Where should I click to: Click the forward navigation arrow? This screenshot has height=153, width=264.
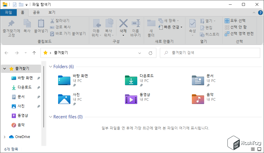click(17, 53)
